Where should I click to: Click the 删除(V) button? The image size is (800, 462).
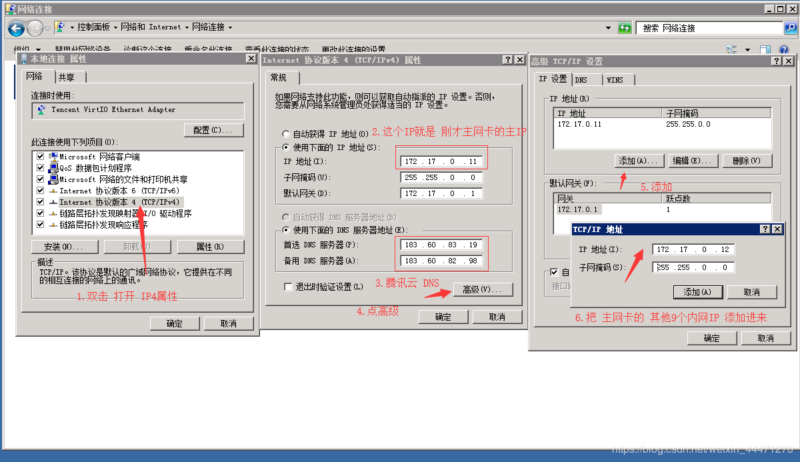coord(747,161)
